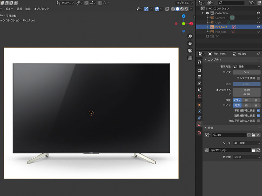Click the 前 button in the 深度 row

pos(246,100)
